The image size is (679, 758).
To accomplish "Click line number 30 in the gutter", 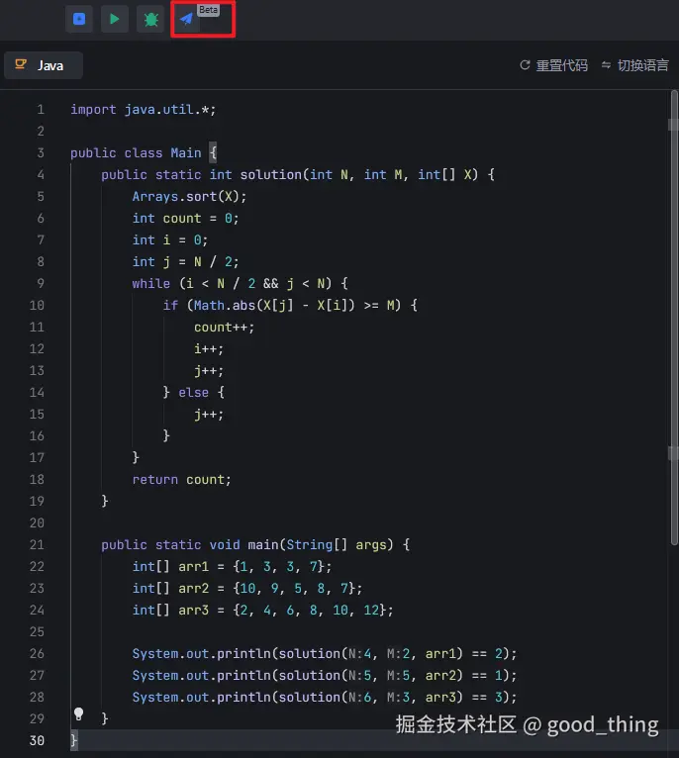I will coord(37,740).
